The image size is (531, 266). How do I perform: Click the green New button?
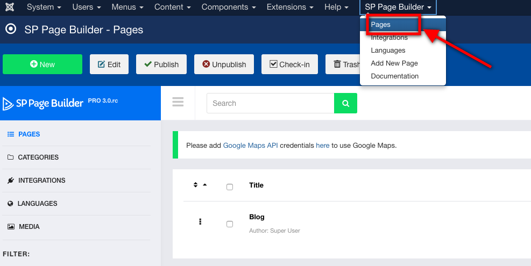coord(43,64)
